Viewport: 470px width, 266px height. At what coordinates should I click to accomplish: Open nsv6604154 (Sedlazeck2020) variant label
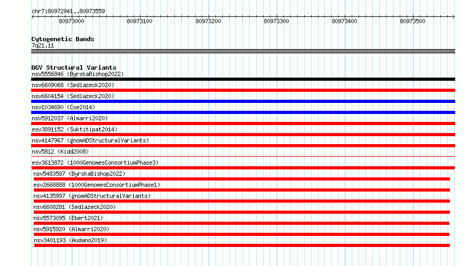pos(73,96)
